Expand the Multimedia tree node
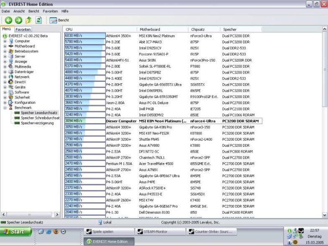 point(5,67)
